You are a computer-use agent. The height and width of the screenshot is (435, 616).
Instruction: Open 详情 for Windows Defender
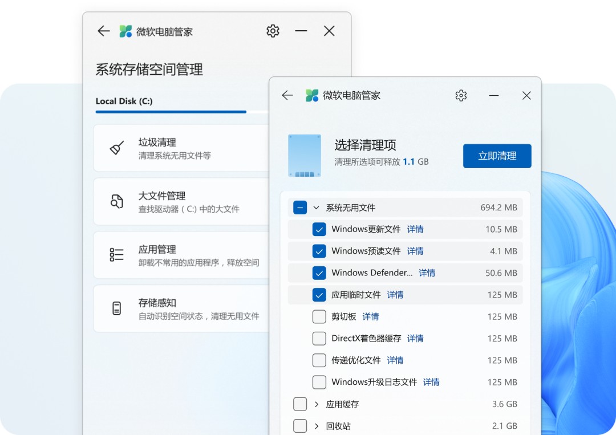pos(427,273)
